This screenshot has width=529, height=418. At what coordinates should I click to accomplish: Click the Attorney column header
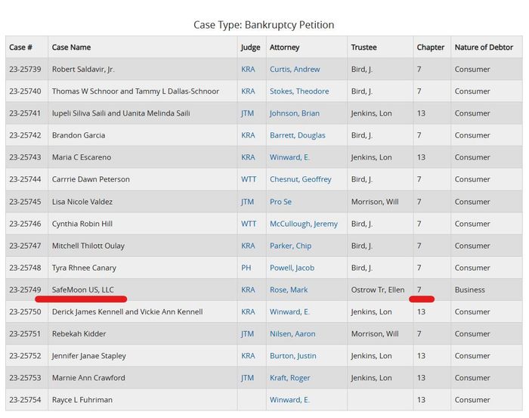pos(284,48)
